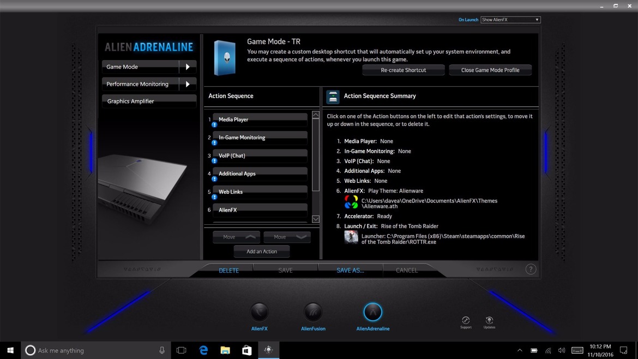The height and width of the screenshot is (359, 638).
Task: Select the Additional Apps action
Action: [x=260, y=174]
